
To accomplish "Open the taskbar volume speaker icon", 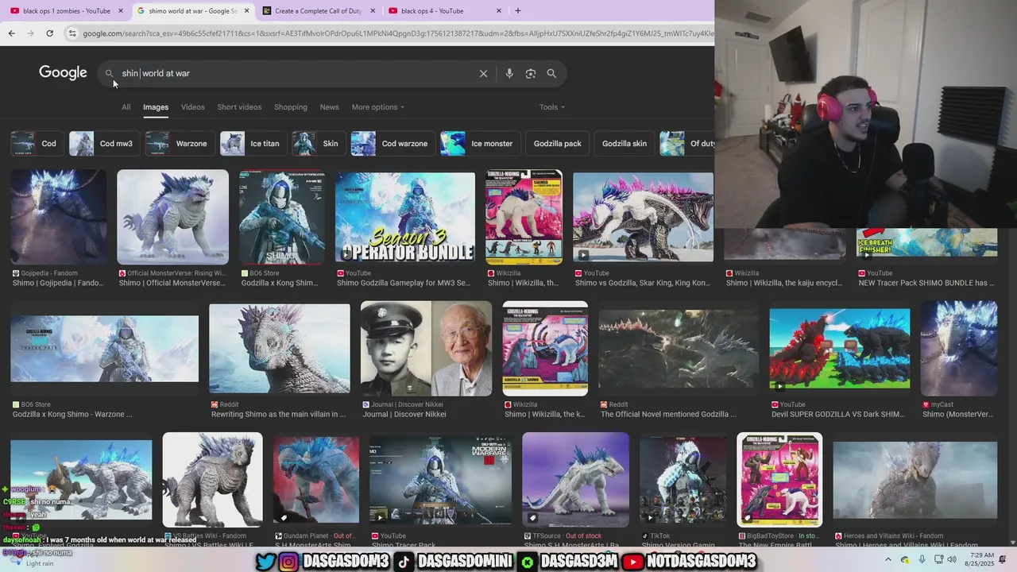I will 952,559.
